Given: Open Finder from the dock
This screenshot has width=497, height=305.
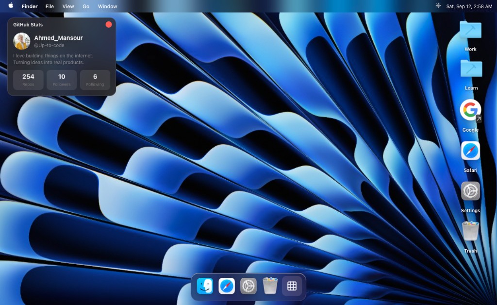Looking at the screenshot, I should 205,286.
